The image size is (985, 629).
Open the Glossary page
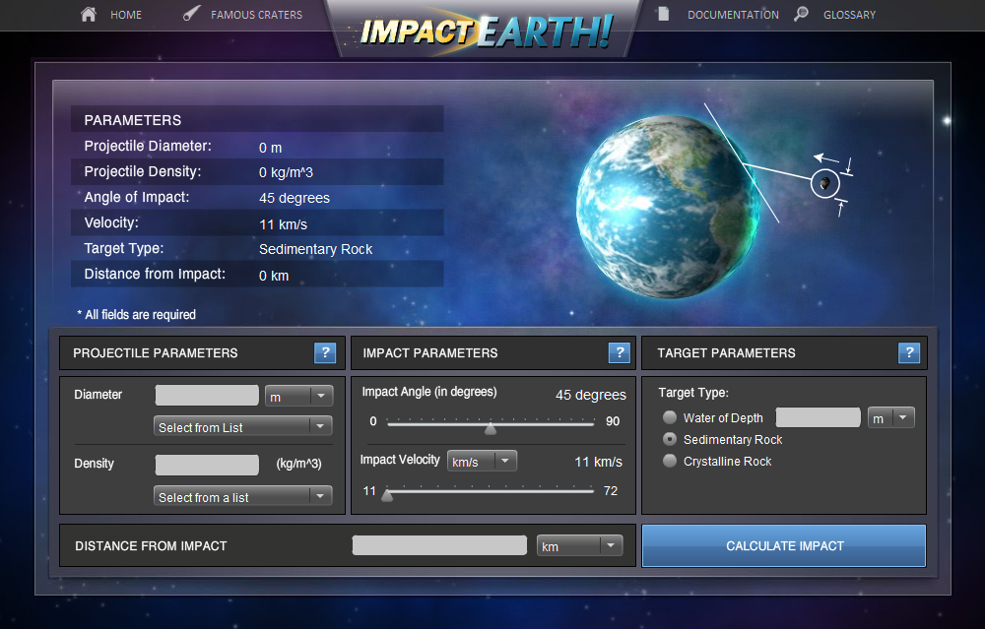(849, 15)
